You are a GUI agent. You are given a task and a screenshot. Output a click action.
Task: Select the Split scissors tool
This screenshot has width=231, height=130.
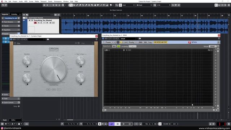(83, 5)
